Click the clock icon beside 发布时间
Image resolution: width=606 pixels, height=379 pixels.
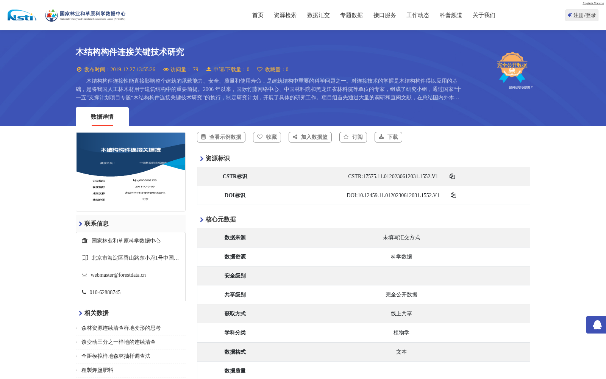[79, 69]
